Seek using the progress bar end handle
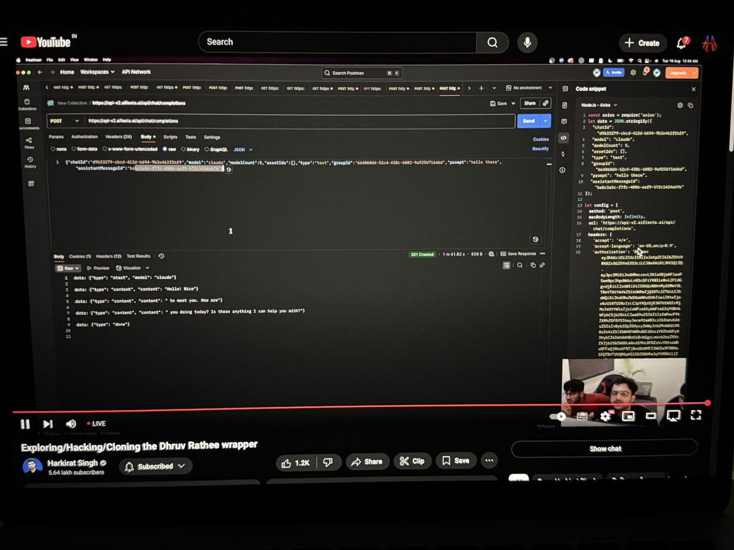734x550 pixels. click(x=708, y=403)
